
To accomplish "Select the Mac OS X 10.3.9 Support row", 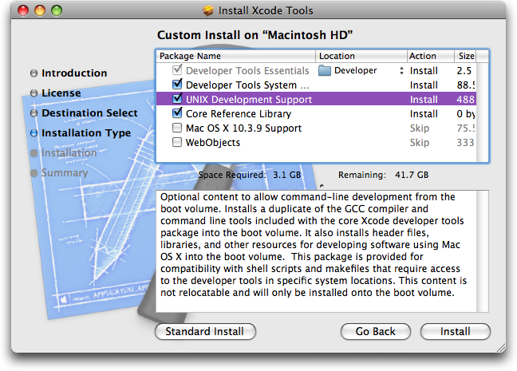I will click(x=316, y=128).
